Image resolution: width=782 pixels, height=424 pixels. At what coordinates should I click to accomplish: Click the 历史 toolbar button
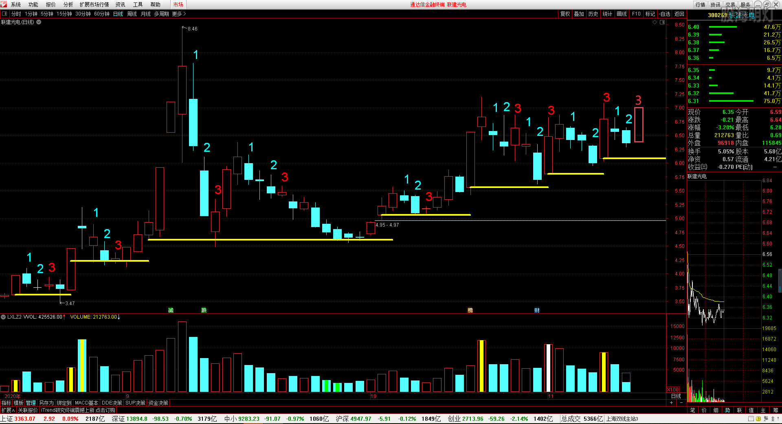point(593,14)
